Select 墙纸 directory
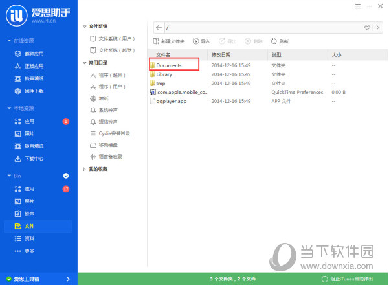 99,98
